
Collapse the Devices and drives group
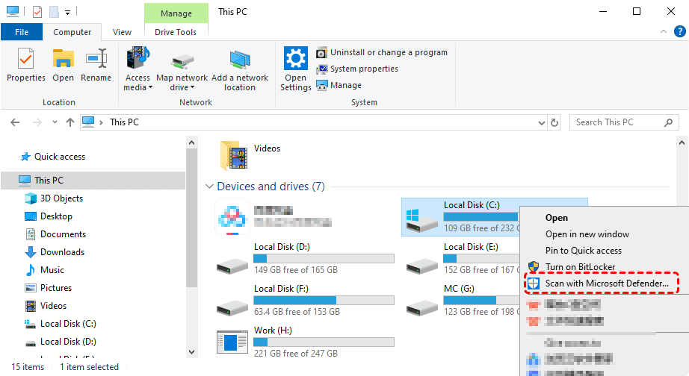(x=208, y=187)
